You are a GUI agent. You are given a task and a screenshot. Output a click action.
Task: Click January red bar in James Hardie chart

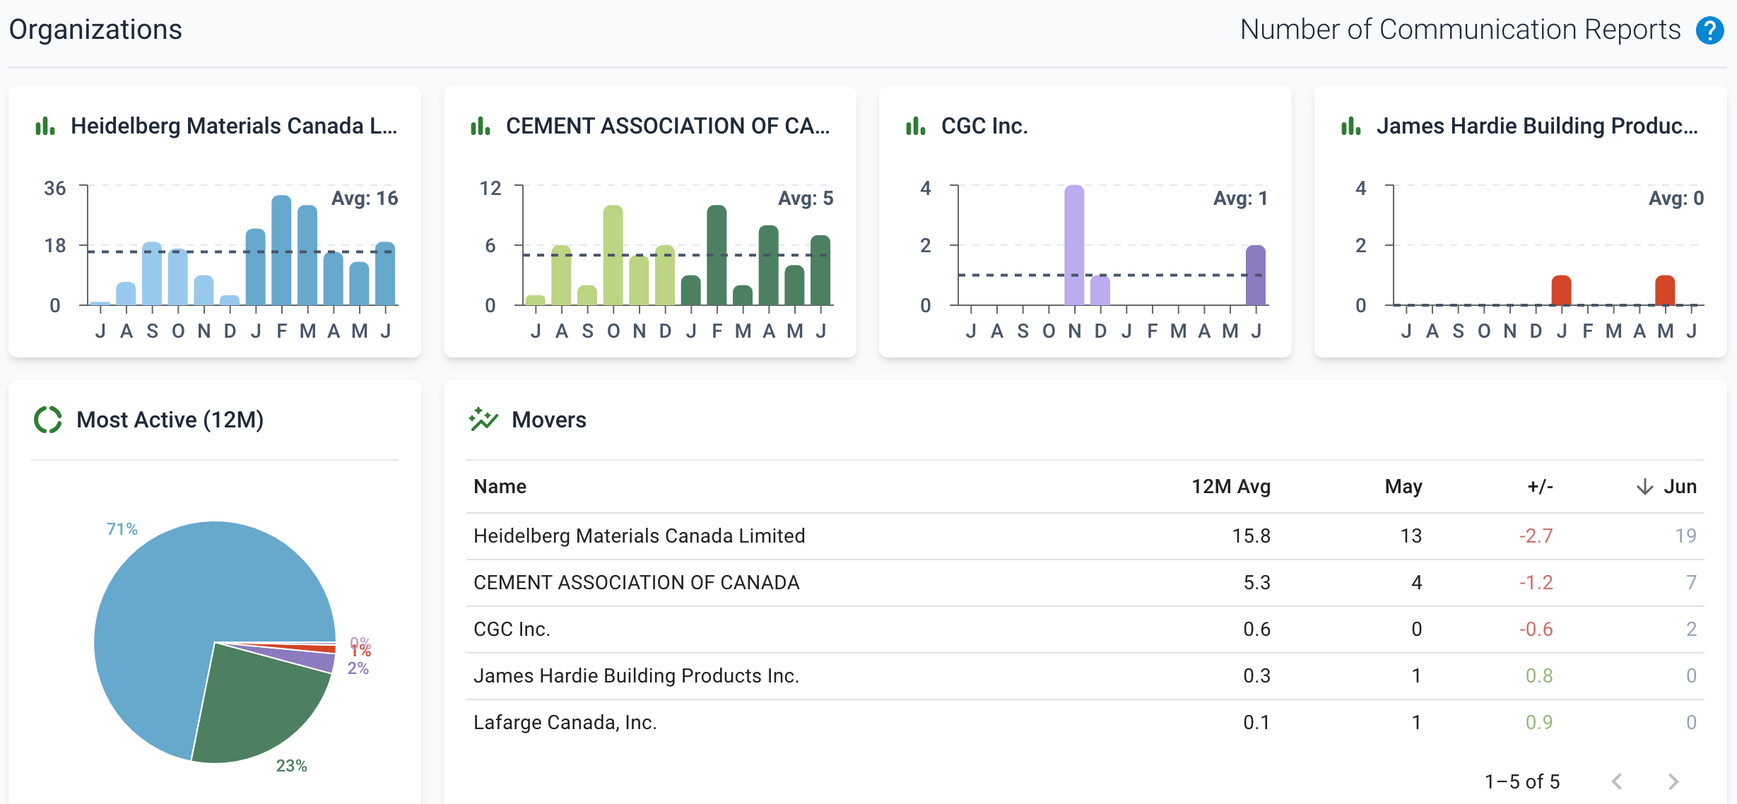pos(1561,290)
